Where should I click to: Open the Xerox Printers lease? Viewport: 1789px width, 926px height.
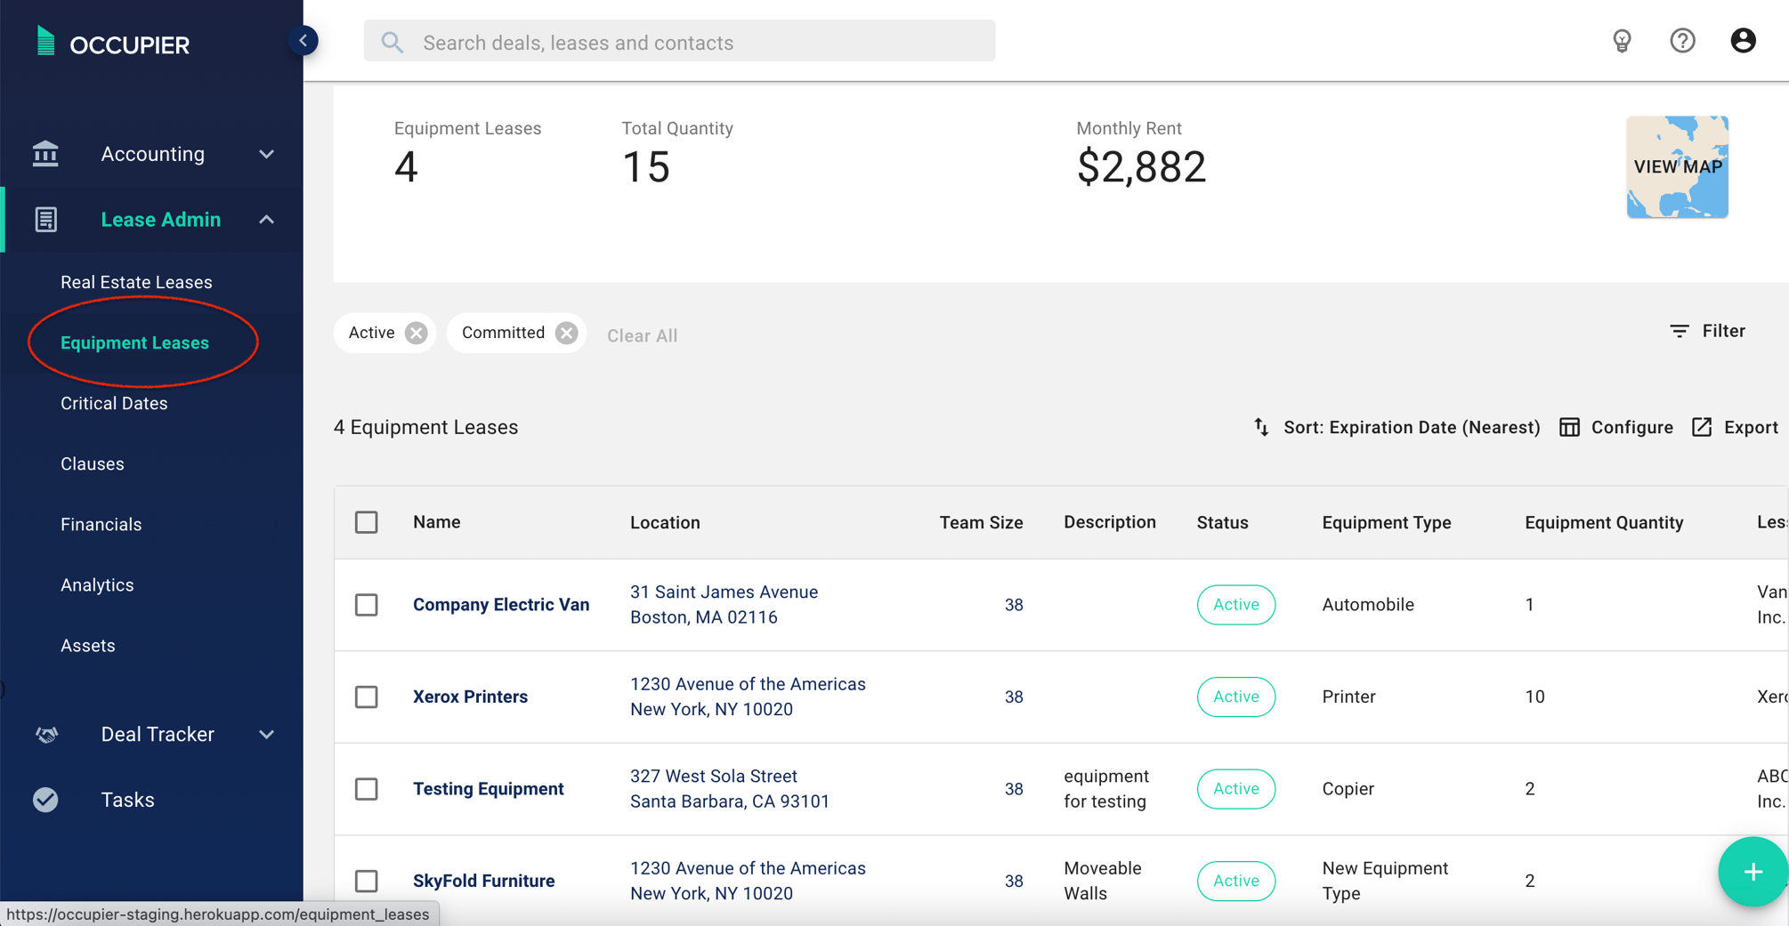coord(470,697)
